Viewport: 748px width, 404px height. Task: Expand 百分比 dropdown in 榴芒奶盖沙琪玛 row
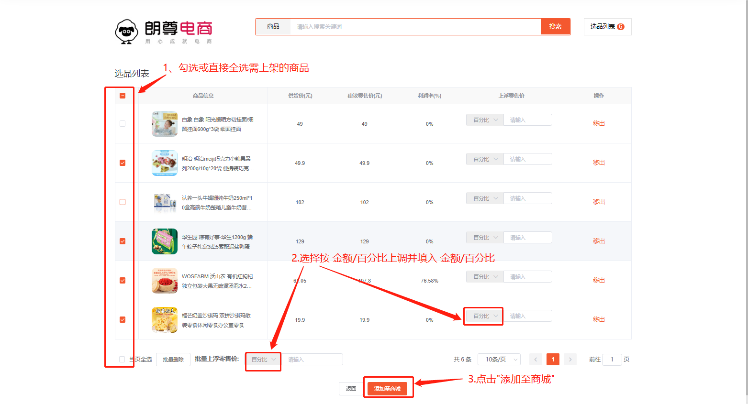click(484, 316)
